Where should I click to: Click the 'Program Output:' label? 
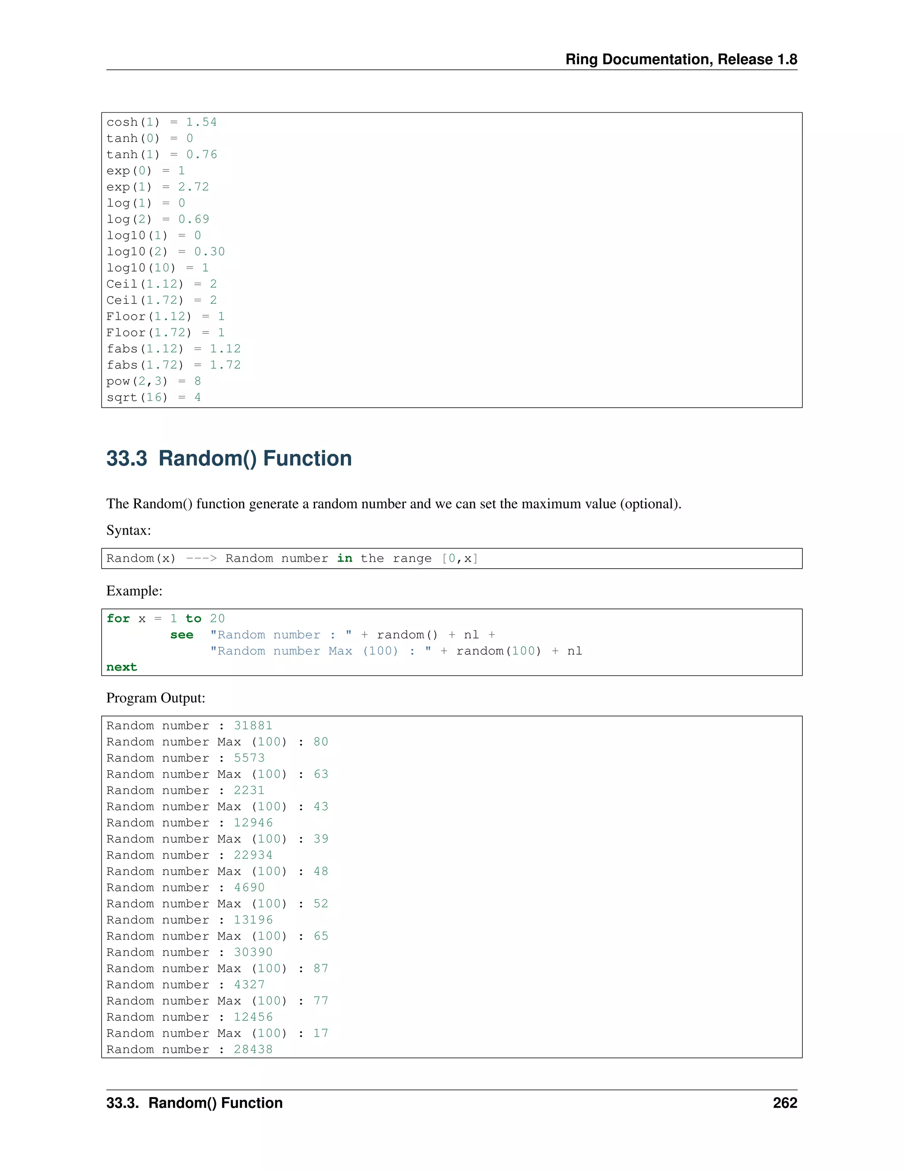pos(155,698)
